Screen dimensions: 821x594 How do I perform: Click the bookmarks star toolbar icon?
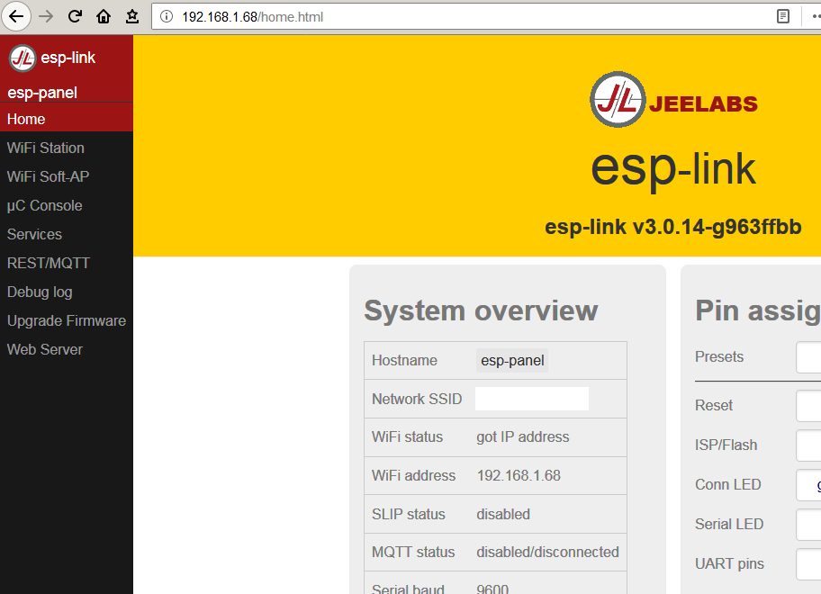click(132, 17)
